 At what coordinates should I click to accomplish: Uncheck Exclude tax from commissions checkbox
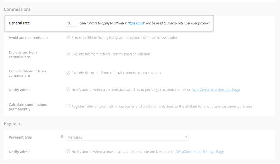click(x=68, y=54)
